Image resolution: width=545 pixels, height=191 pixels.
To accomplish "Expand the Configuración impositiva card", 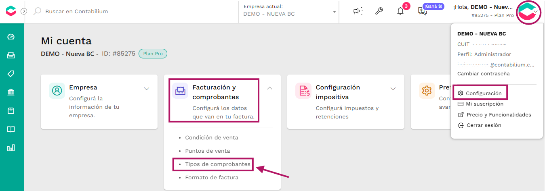I will coord(393,89).
